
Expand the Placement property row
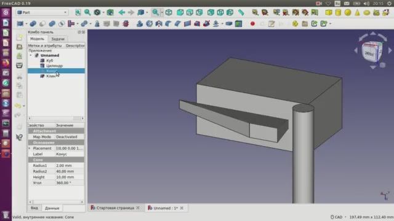30,149
